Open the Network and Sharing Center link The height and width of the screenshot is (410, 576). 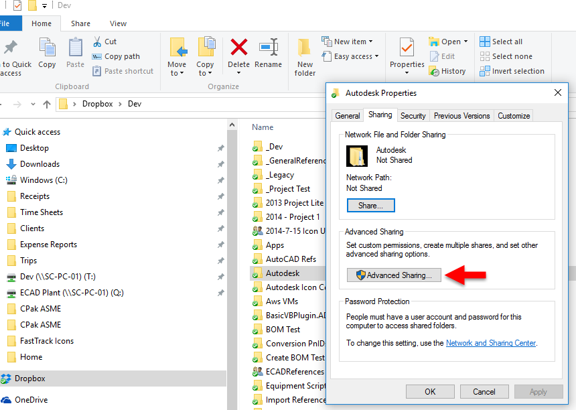click(x=490, y=342)
